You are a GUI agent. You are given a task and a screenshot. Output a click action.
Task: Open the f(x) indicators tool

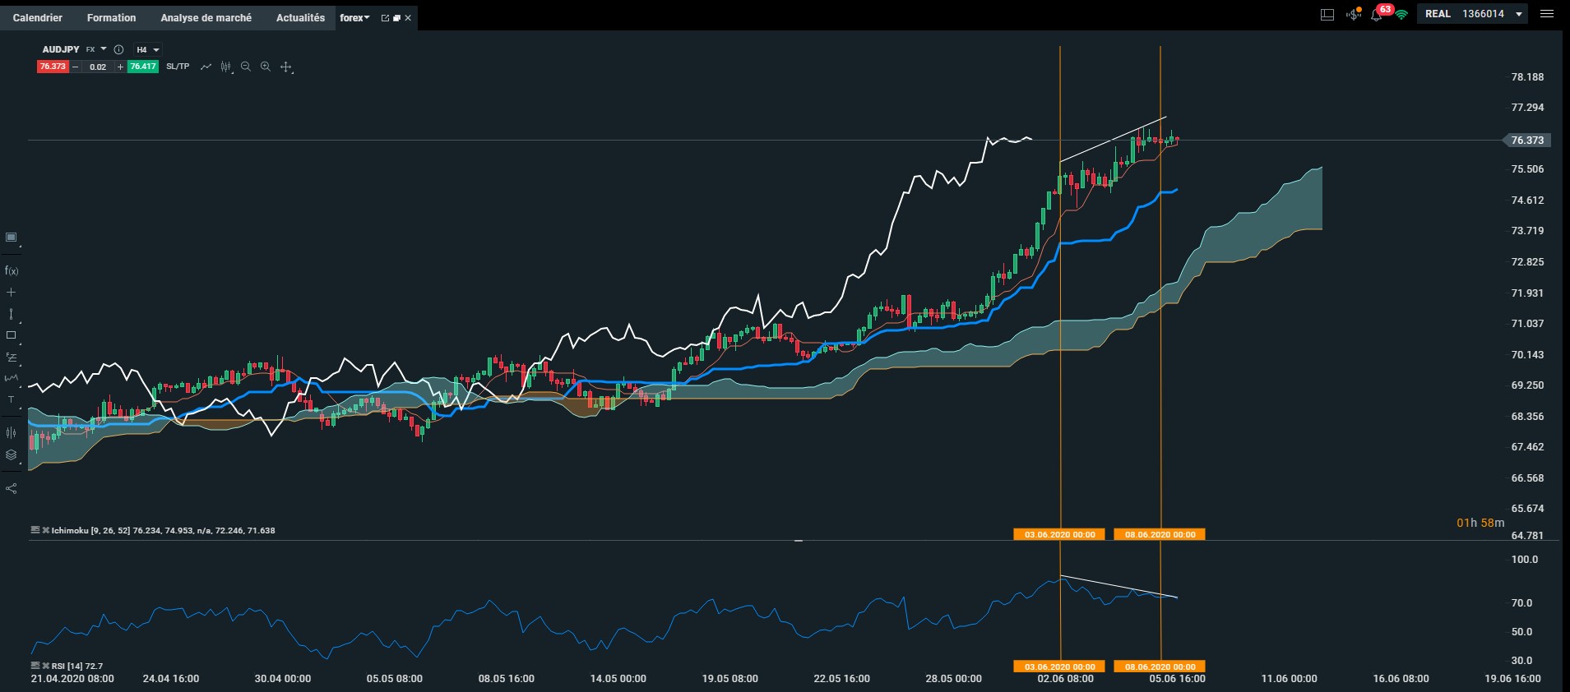12,270
